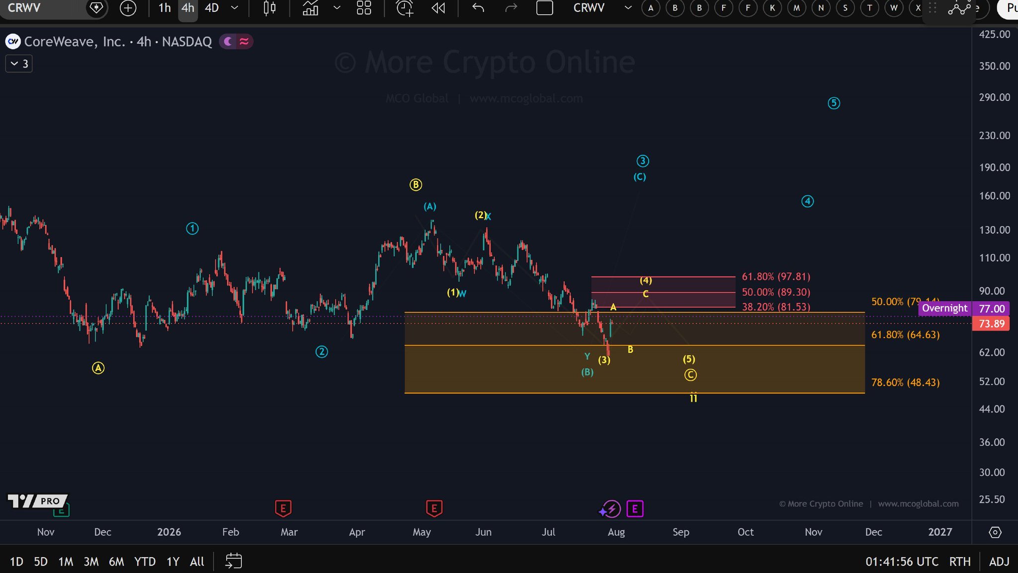Screen dimensions: 1018x573
Task: Select the 1Y range
Action: click(173, 562)
